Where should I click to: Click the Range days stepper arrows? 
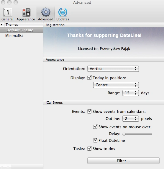136,93
